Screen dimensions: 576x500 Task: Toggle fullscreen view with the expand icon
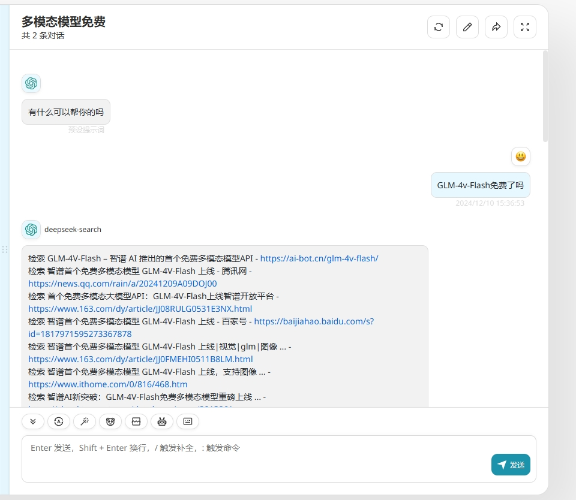[x=525, y=26]
